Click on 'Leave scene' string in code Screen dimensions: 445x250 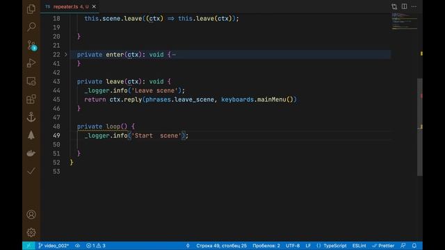(154, 91)
